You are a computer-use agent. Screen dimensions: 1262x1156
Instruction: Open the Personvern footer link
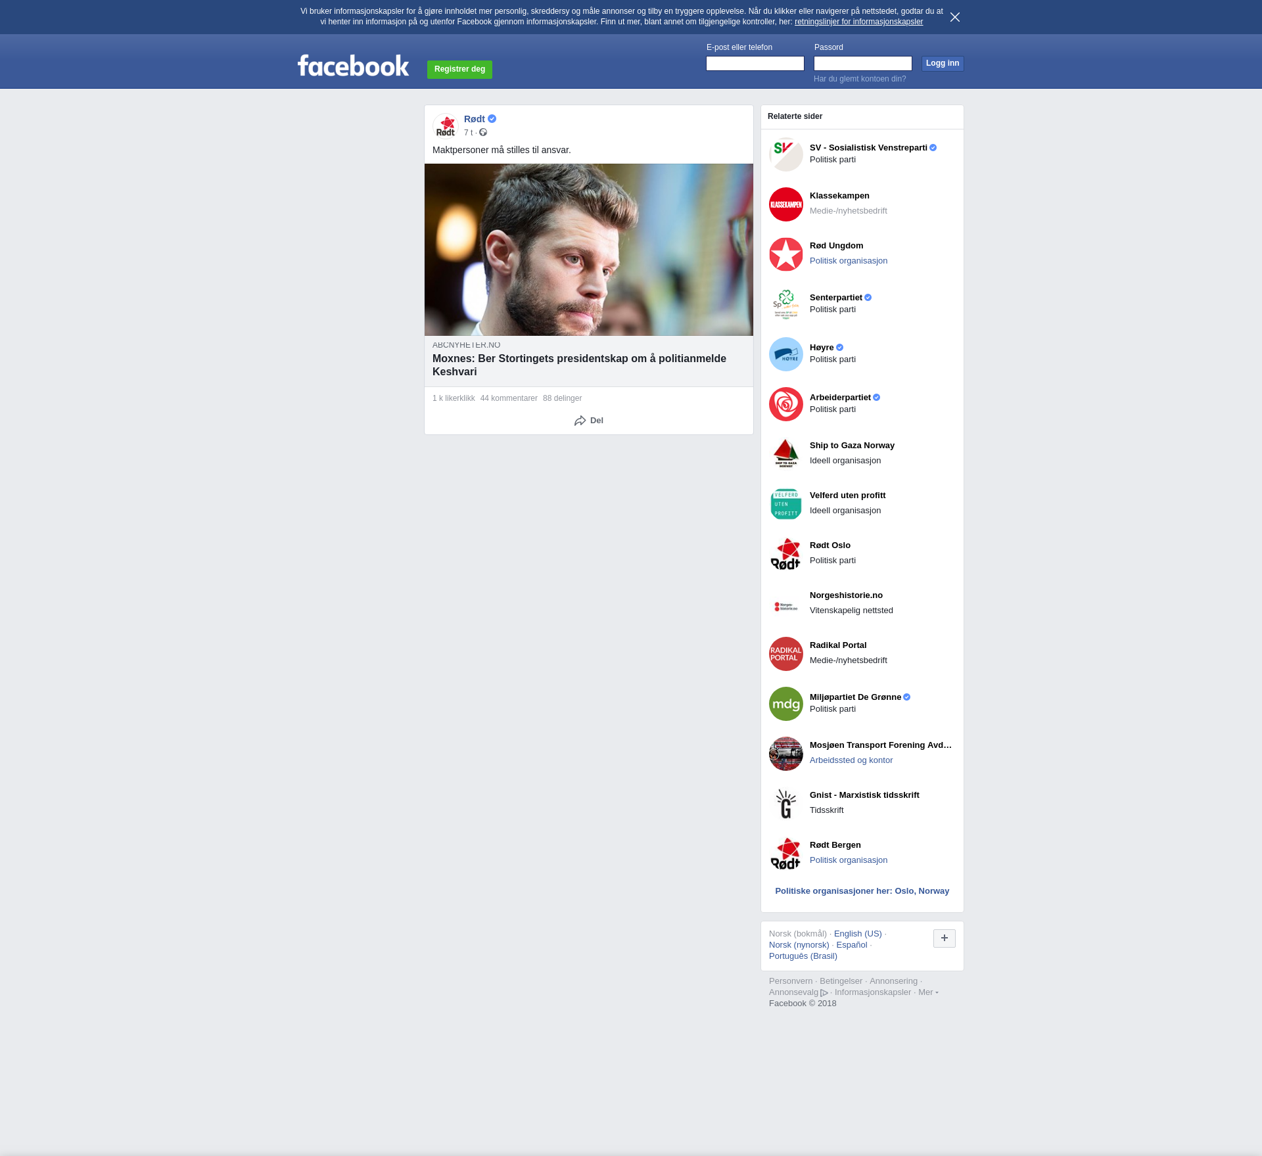[x=791, y=981]
